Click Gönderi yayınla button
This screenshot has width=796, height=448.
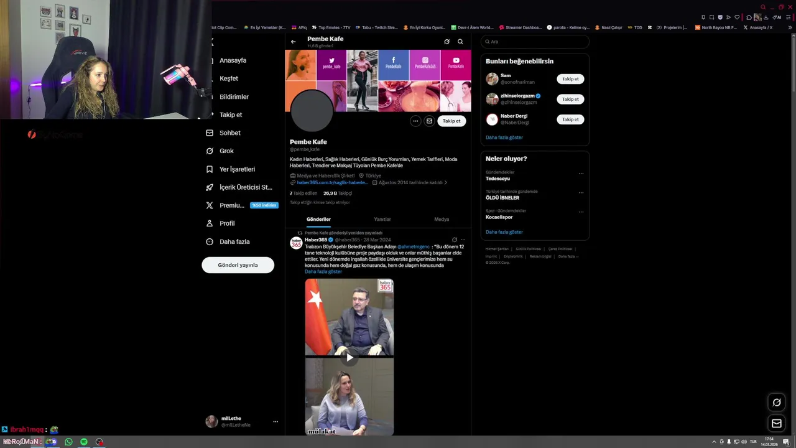[238, 265]
